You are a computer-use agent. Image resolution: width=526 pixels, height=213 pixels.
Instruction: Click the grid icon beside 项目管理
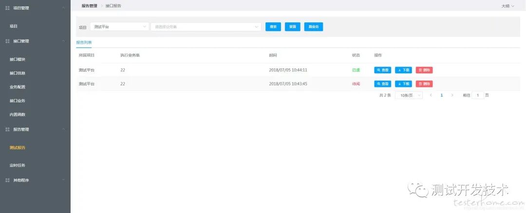(x=7, y=8)
